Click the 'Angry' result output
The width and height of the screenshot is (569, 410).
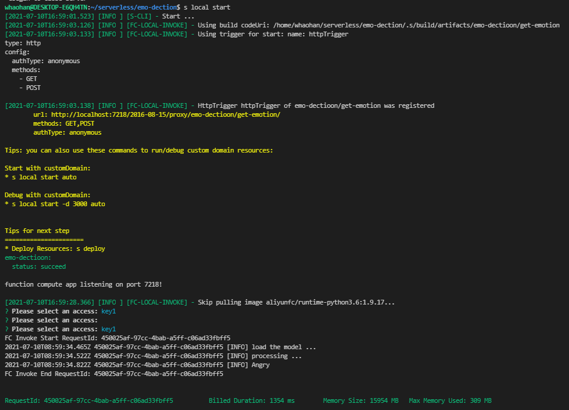[x=261, y=365]
